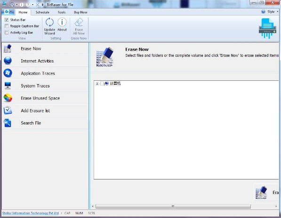
Task: Click the BitRaser shredder logo
Action: click(267, 29)
